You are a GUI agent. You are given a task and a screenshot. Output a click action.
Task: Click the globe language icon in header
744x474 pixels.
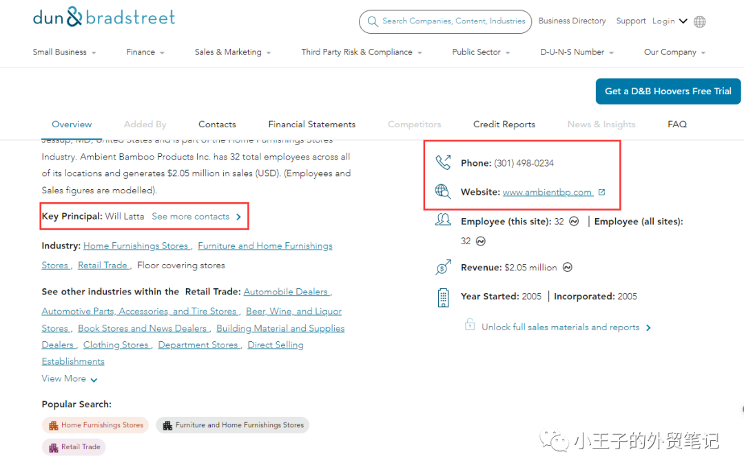(x=699, y=21)
